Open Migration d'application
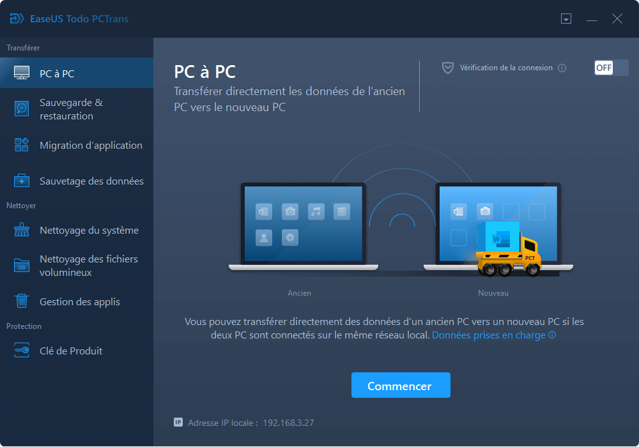 (77, 145)
